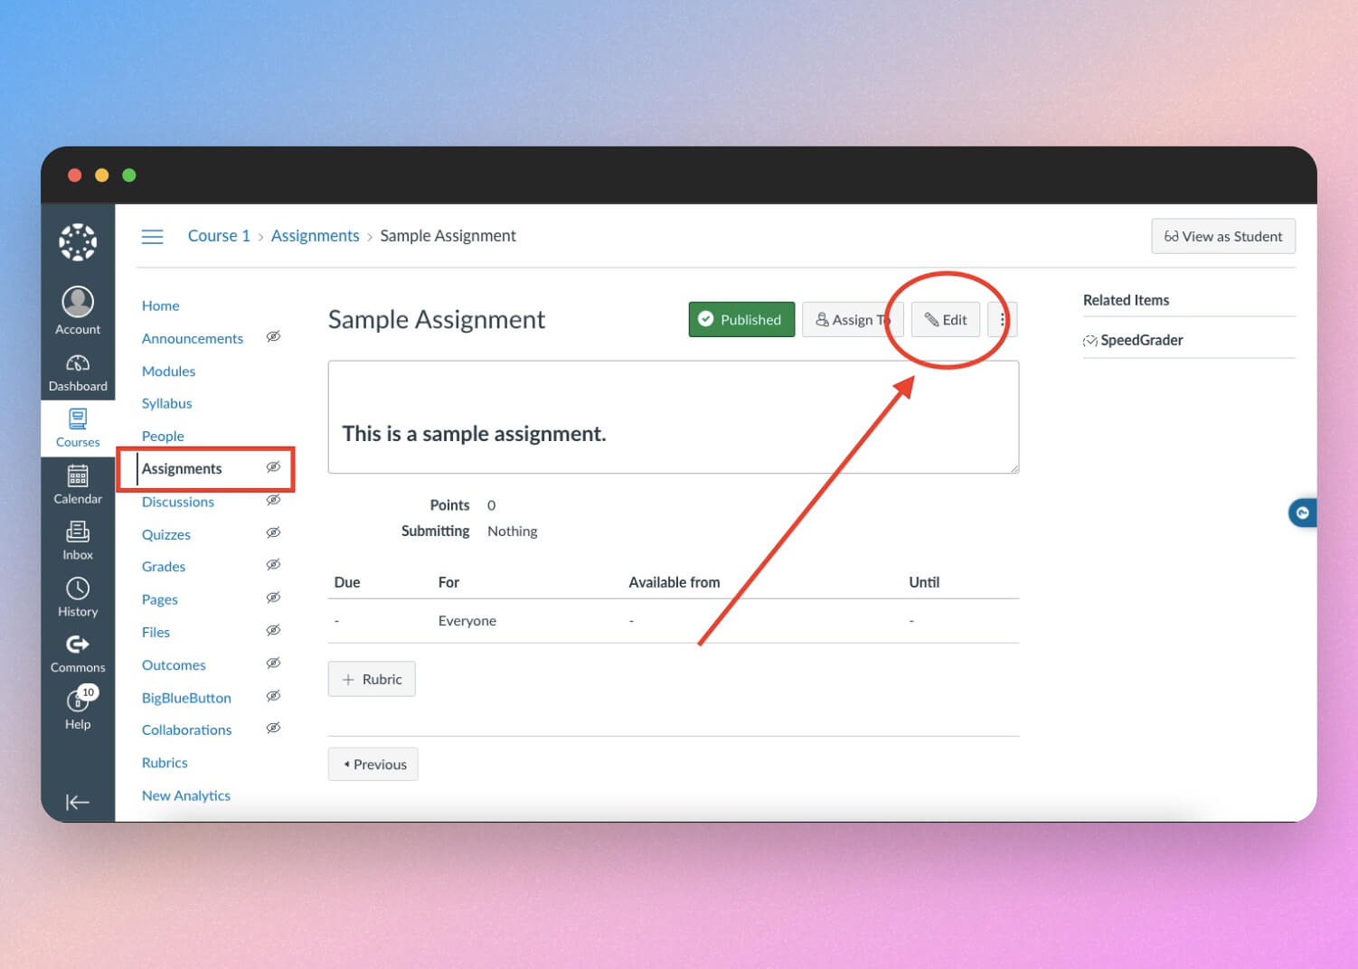Toggle the Published status button
The height and width of the screenshot is (969, 1358).
pos(741,319)
